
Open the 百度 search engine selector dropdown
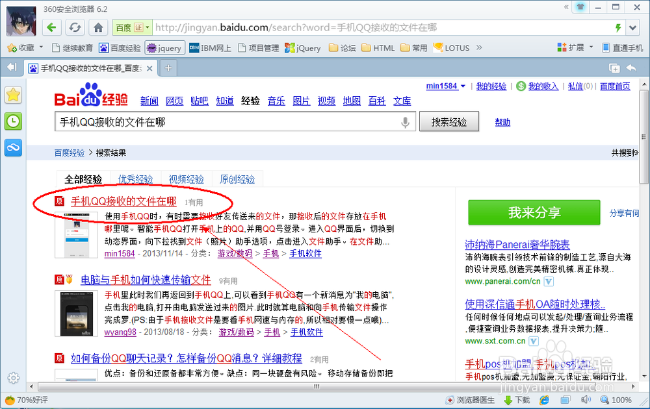tap(131, 28)
